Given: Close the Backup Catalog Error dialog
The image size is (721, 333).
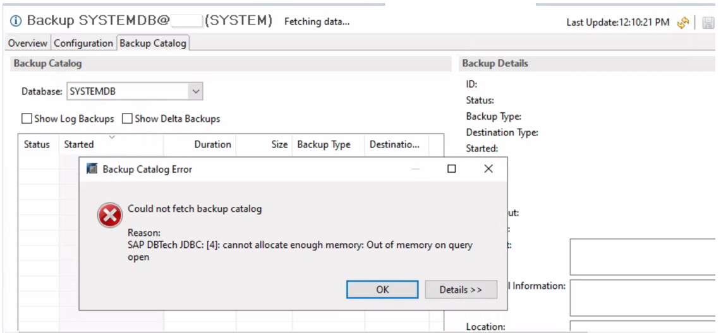Looking at the screenshot, I should [x=488, y=169].
